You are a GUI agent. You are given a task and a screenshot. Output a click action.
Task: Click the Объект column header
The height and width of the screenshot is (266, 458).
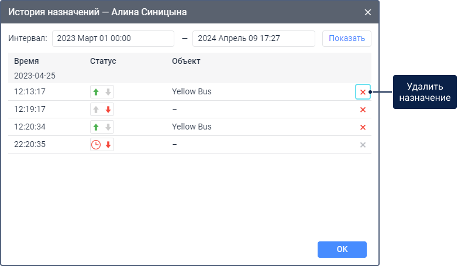[x=186, y=61]
